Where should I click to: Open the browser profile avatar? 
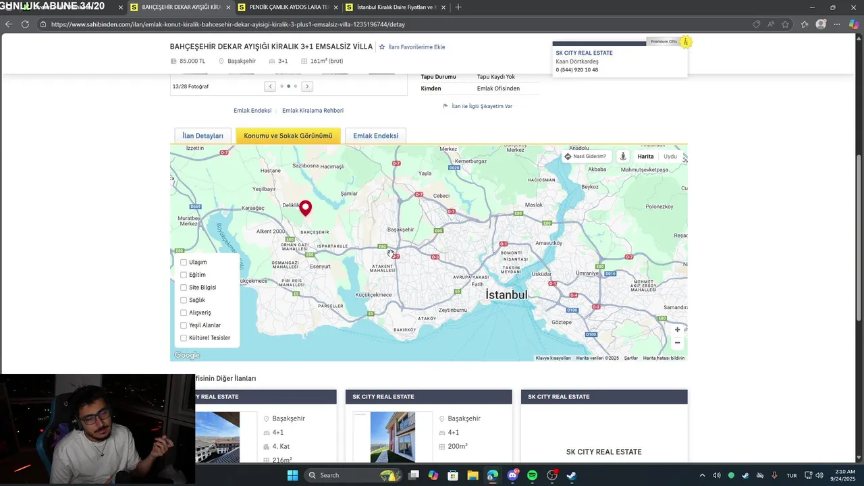click(x=821, y=24)
